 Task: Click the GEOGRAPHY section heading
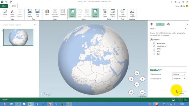click(x=156, y=70)
